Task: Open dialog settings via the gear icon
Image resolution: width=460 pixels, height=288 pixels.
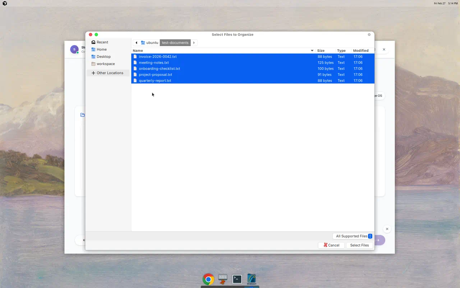Action: pos(369,35)
